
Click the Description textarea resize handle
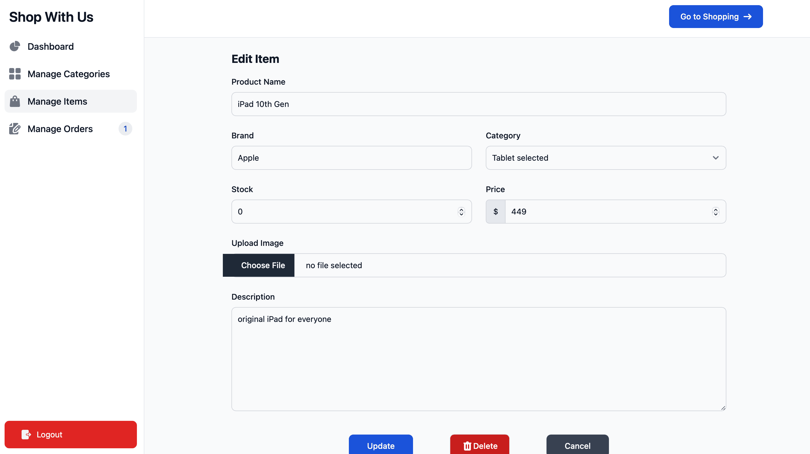pos(723,408)
